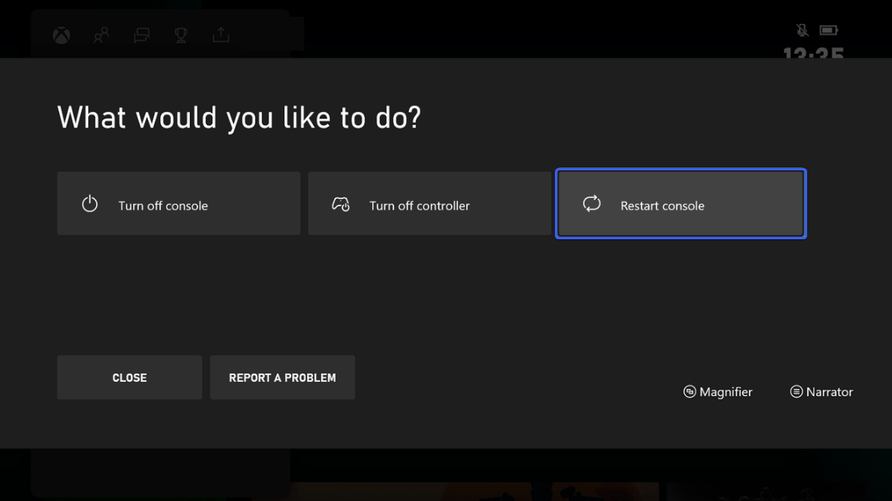Viewport: 892px width, 501px height.
Task: Open the People friends icon in top bar
Action: tap(101, 35)
